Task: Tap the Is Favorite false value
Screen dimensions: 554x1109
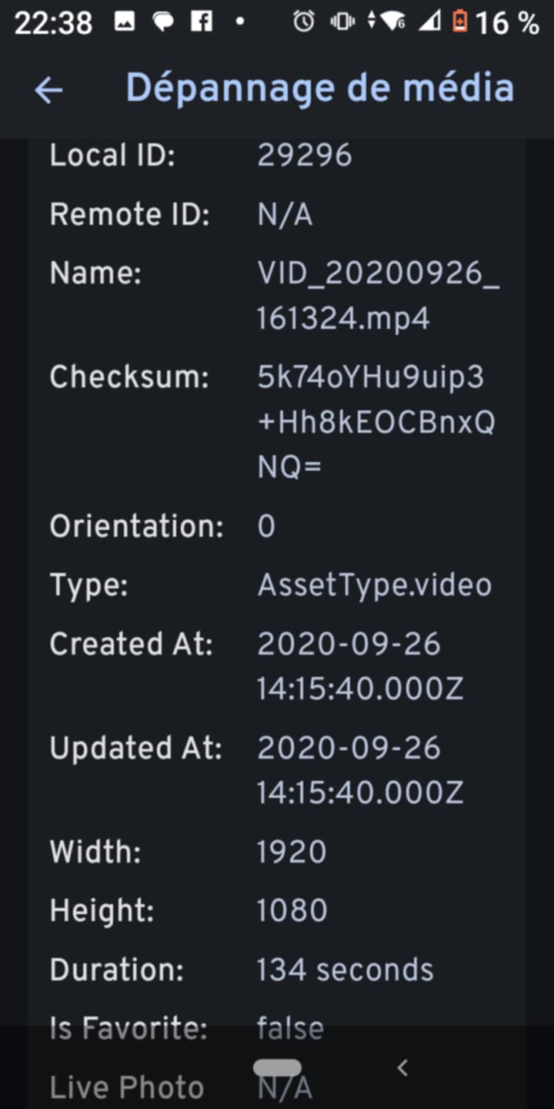Action: pos(290,1029)
